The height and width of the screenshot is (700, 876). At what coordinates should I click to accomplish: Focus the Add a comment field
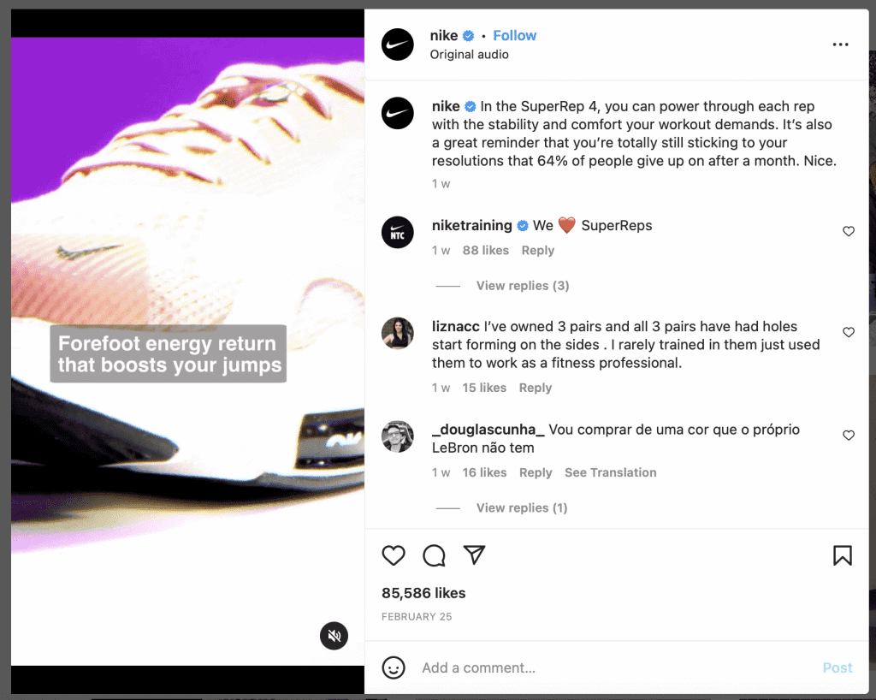click(614, 667)
